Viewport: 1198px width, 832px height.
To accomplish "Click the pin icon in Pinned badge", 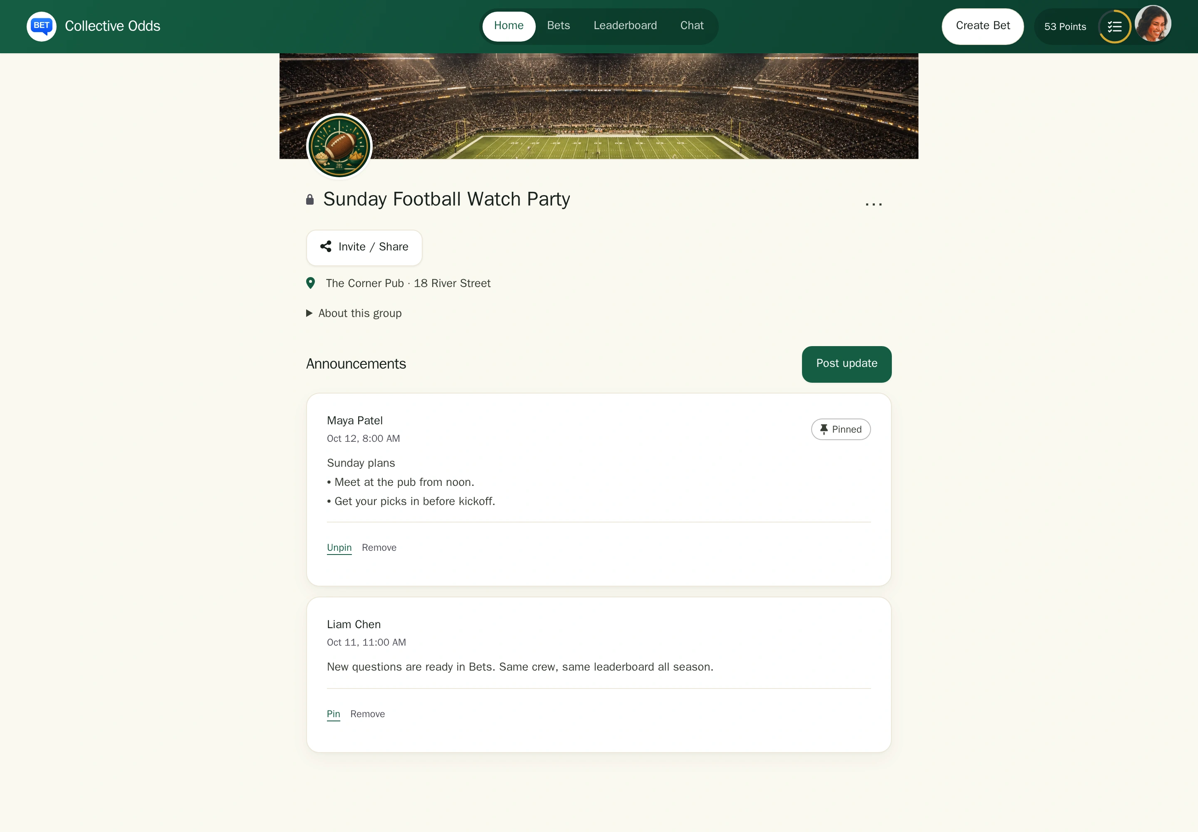I will (824, 430).
